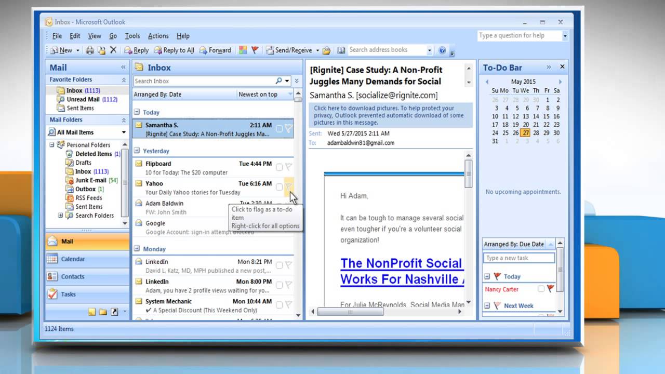This screenshot has width=665, height=374.
Task: Click the Search address books field
Action: tap(387, 50)
